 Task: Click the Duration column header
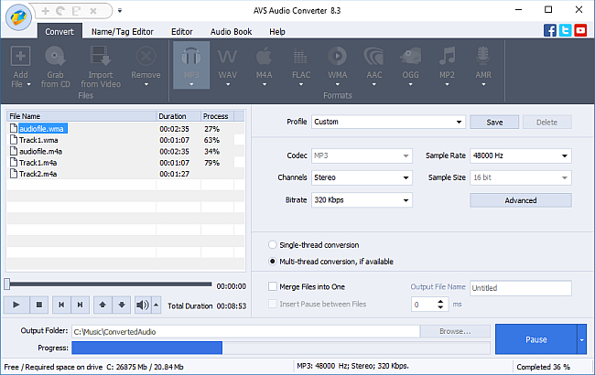point(178,116)
